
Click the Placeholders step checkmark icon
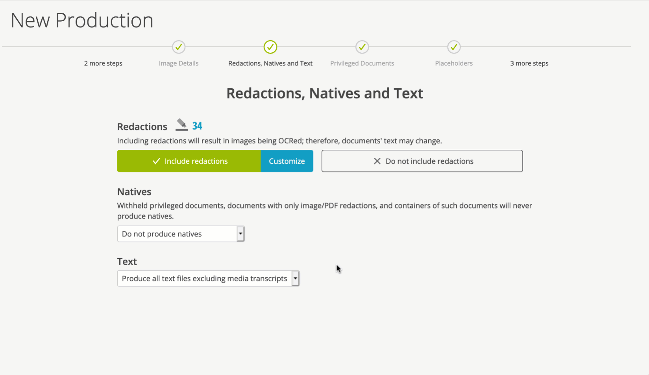454,47
